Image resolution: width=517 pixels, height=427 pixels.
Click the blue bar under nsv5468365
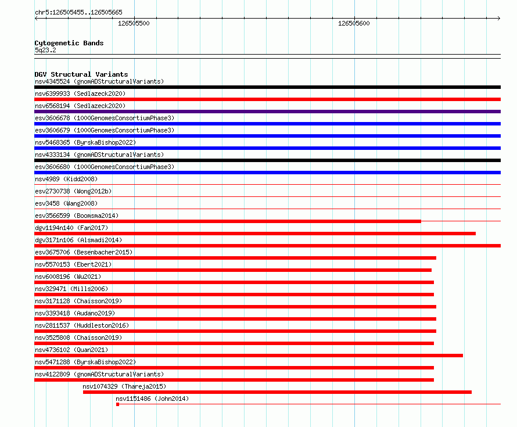pyautogui.click(x=267, y=148)
